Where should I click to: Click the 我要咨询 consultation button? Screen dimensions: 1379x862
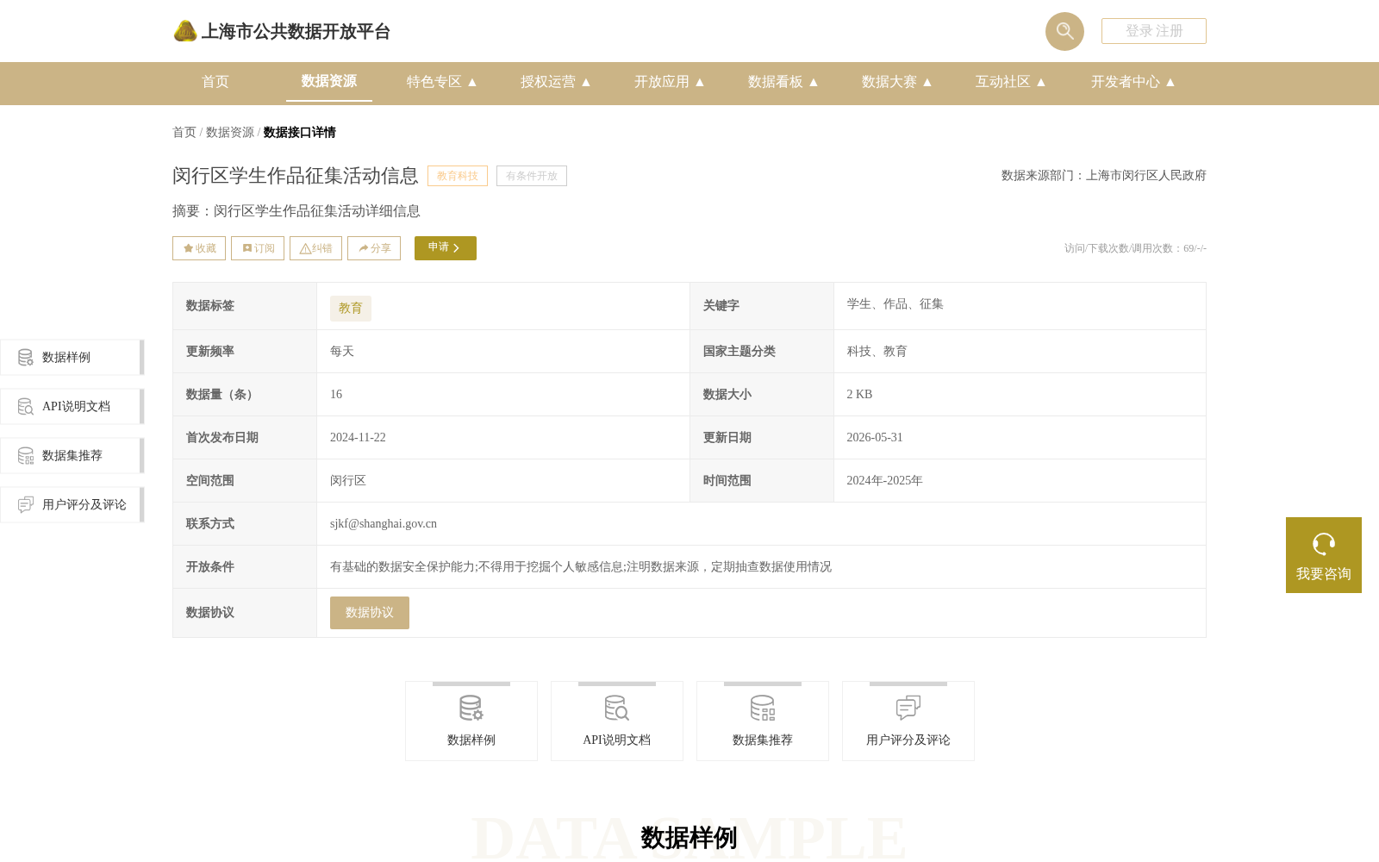(x=1324, y=555)
